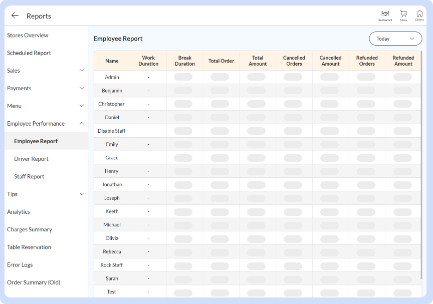Collapse the Employee Performance section
Image resolution: width=433 pixels, height=304 pixels.
tap(82, 124)
